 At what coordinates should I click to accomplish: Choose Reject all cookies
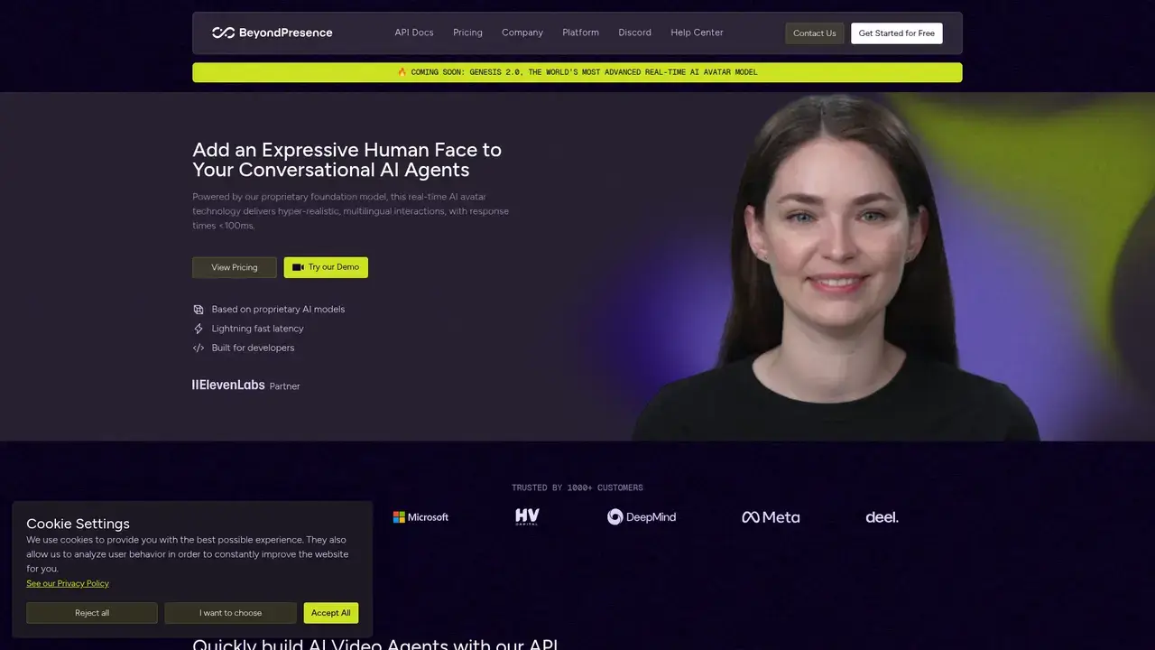92,613
